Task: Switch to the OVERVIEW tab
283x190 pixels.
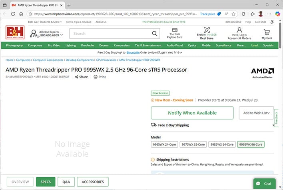Action: 20,182
